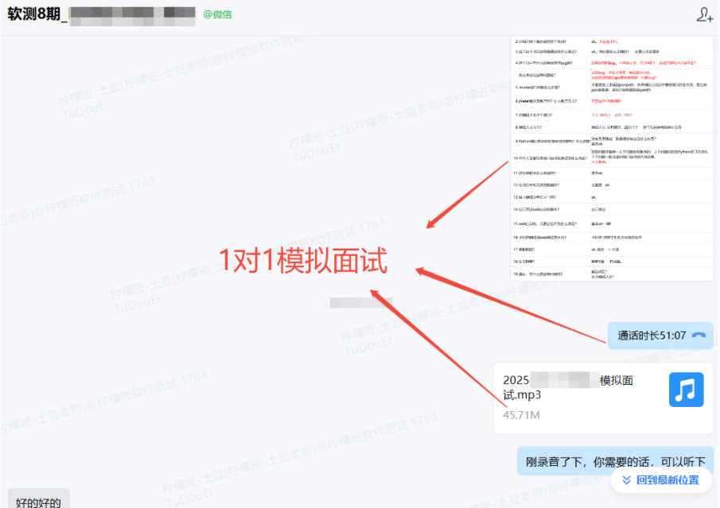720x508 pixels.
Task: Click the blurred date in mp3 filename
Action: (564, 381)
